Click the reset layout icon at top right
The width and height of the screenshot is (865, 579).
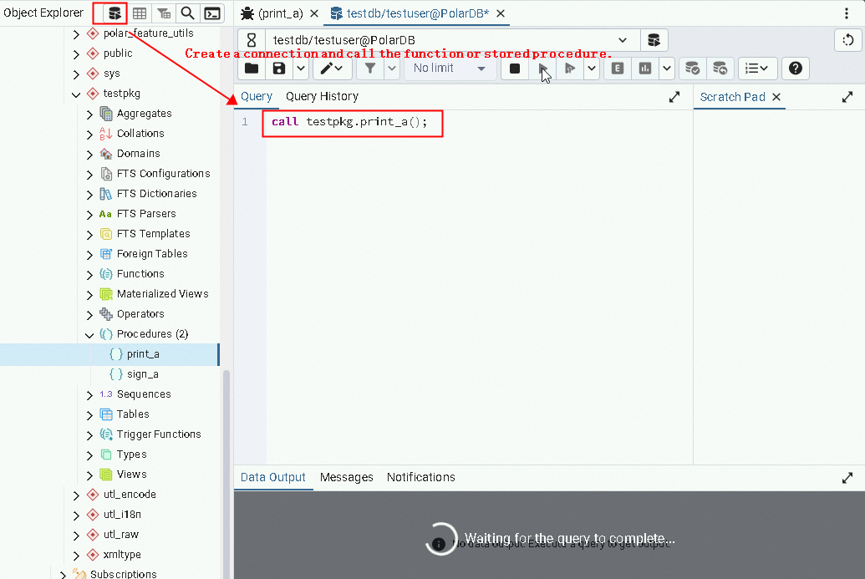click(848, 40)
